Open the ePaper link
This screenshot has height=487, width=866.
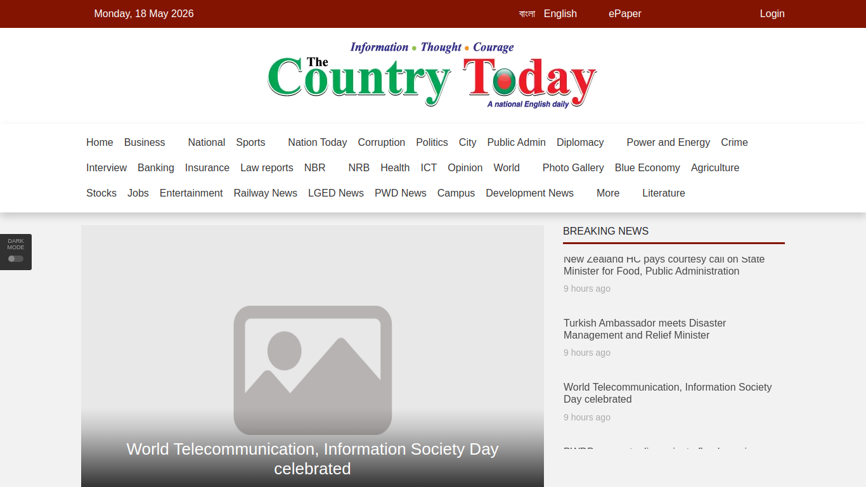tap(625, 14)
